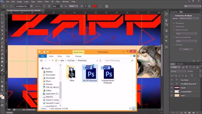Viewport: 202px width, 114px height.
Task: Select the Quick Selection tool
Action: click(x=2, y=27)
